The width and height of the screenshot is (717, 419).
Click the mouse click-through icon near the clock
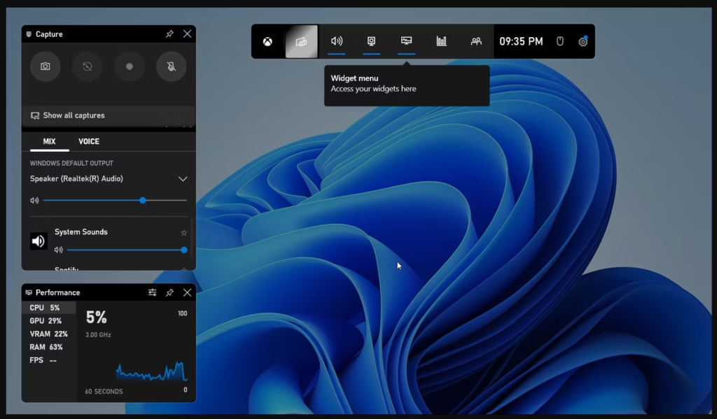click(559, 41)
